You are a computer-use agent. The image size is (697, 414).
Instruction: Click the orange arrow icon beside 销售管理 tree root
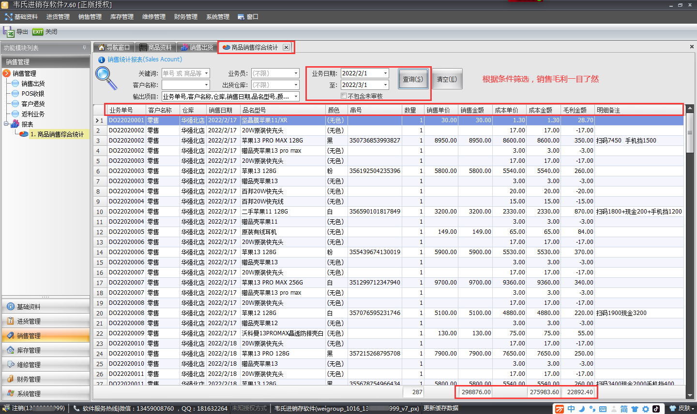coord(7,73)
